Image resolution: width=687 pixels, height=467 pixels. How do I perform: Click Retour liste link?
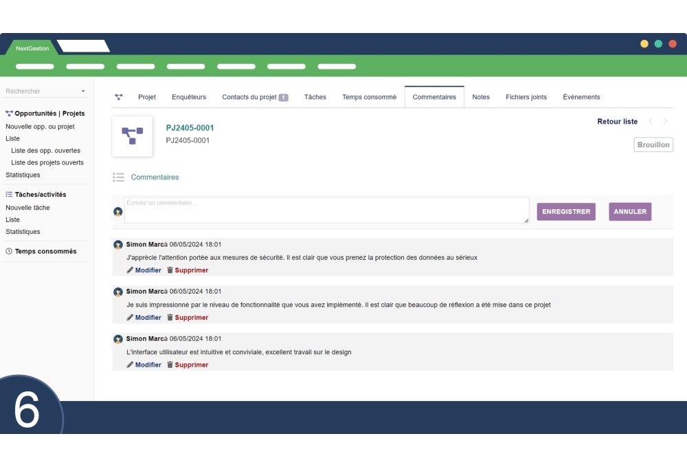(617, 122)
